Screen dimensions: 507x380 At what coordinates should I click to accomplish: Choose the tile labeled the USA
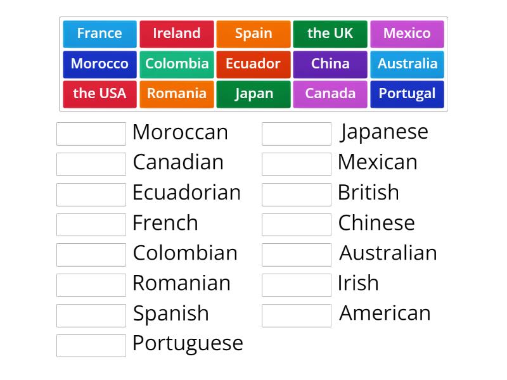(x=99, y=93)
